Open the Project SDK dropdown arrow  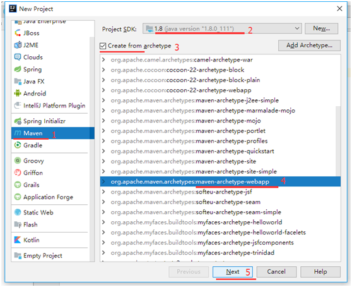(x=296, y=28)
